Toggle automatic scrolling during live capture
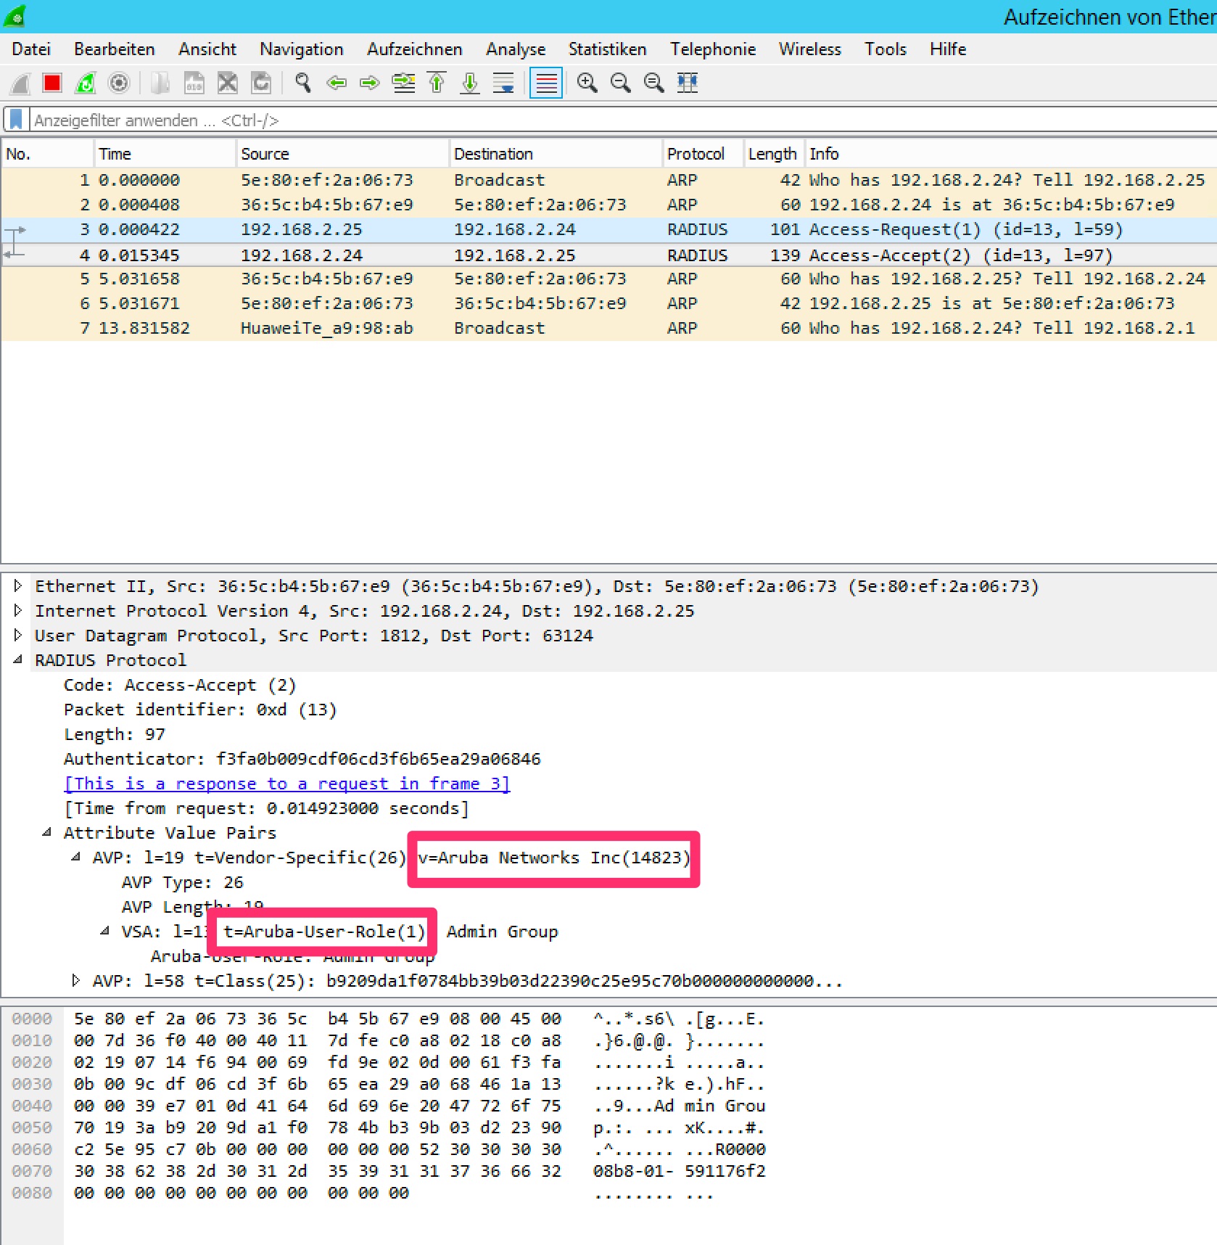1217x1245 pixels. (503, 83)
